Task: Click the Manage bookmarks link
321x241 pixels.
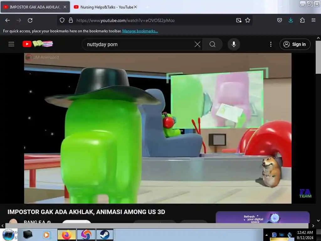Action: coord(140,31)
